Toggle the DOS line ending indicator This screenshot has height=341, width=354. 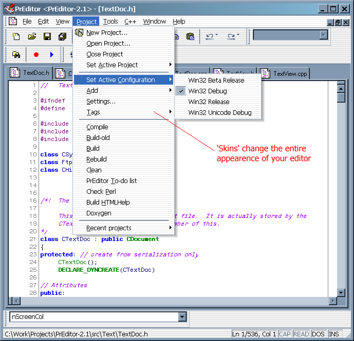pos(318,334)
